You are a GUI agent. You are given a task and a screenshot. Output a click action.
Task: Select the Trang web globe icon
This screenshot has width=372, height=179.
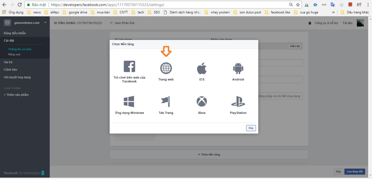pyautogui.click(x=166, y=68)
